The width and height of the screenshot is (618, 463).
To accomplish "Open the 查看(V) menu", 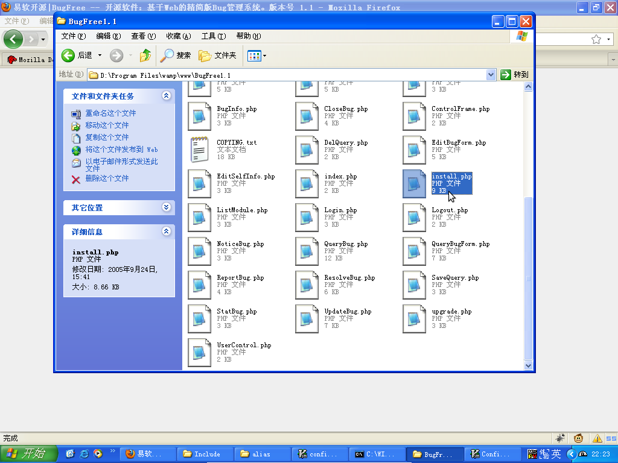I will (144, 36).
